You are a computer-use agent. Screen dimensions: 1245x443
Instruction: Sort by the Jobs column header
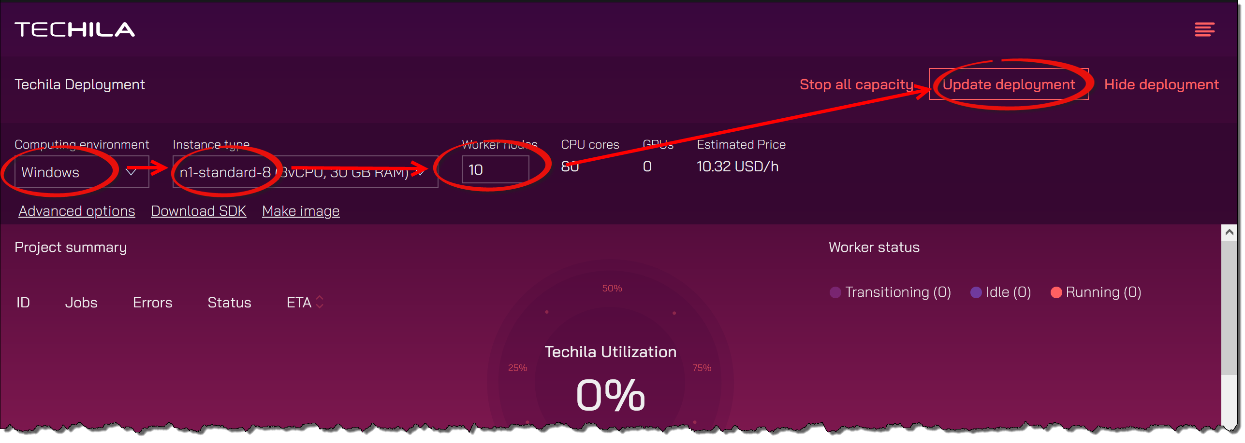click(81, 303)
